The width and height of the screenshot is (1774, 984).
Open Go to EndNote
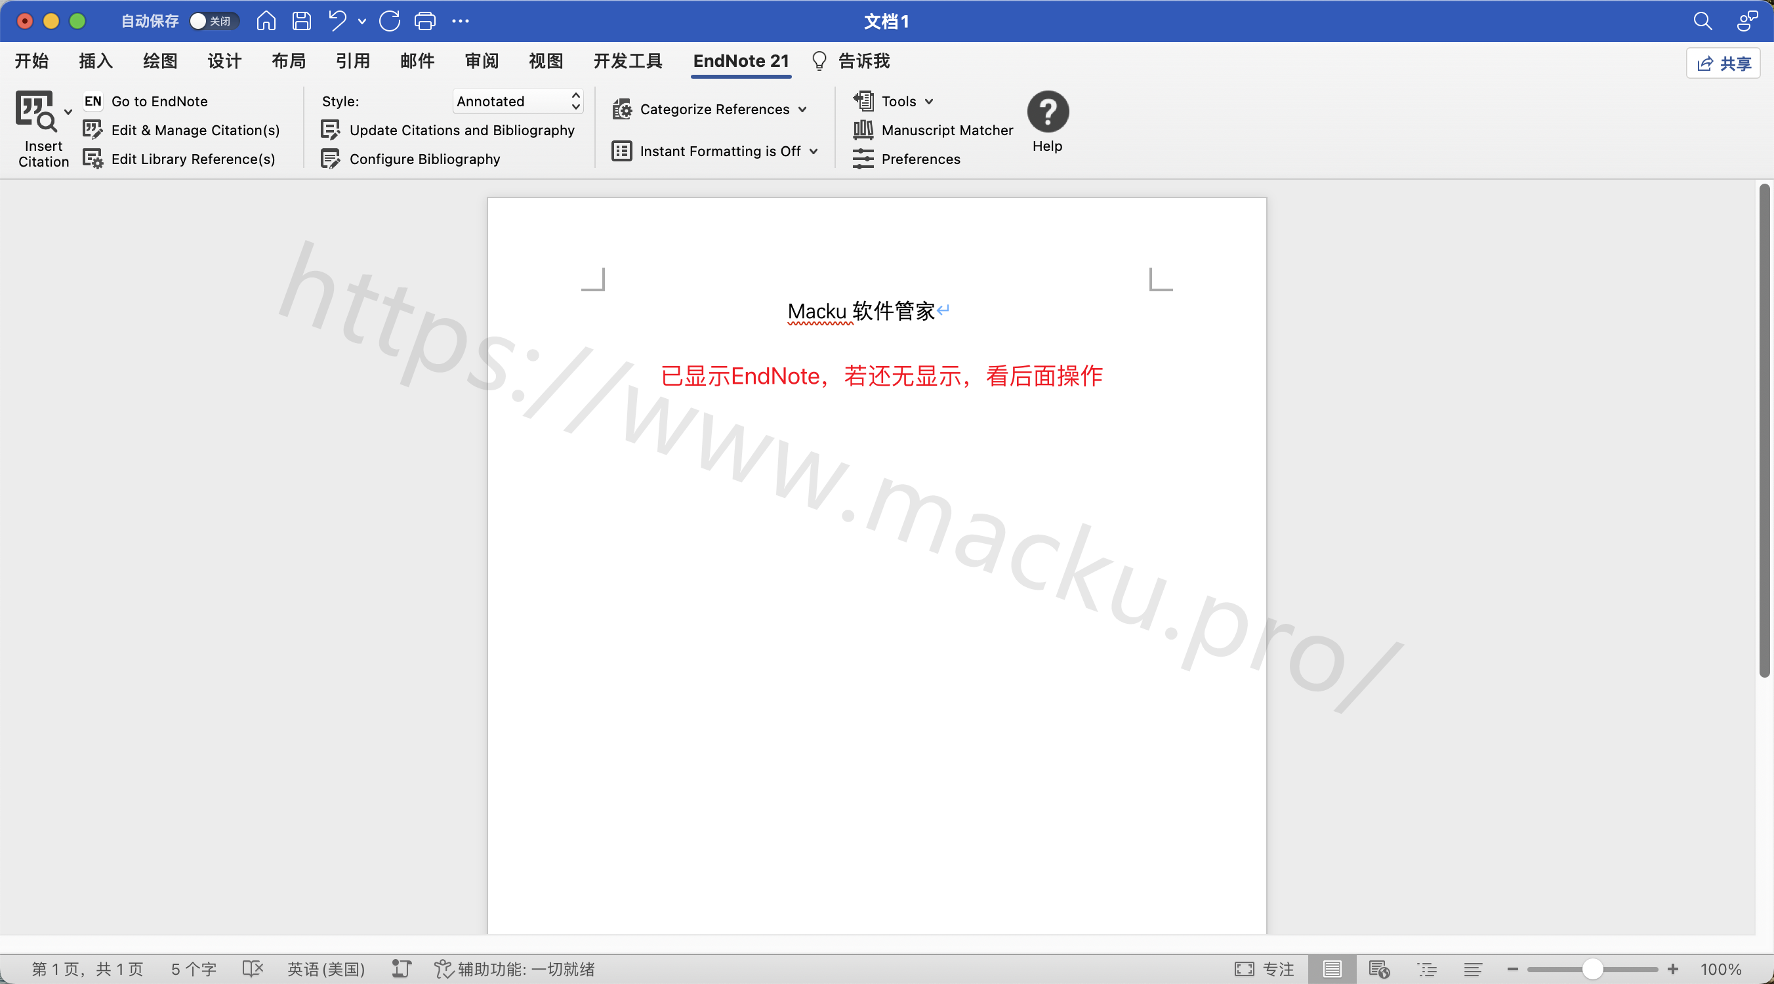pos(146,101)
